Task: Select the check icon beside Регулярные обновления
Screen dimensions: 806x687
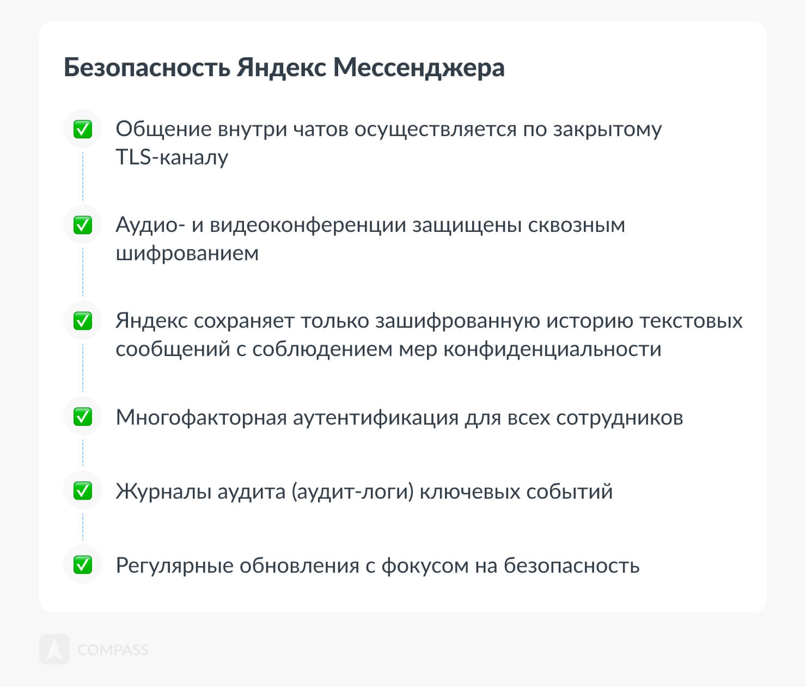Action: coord(83,565)
